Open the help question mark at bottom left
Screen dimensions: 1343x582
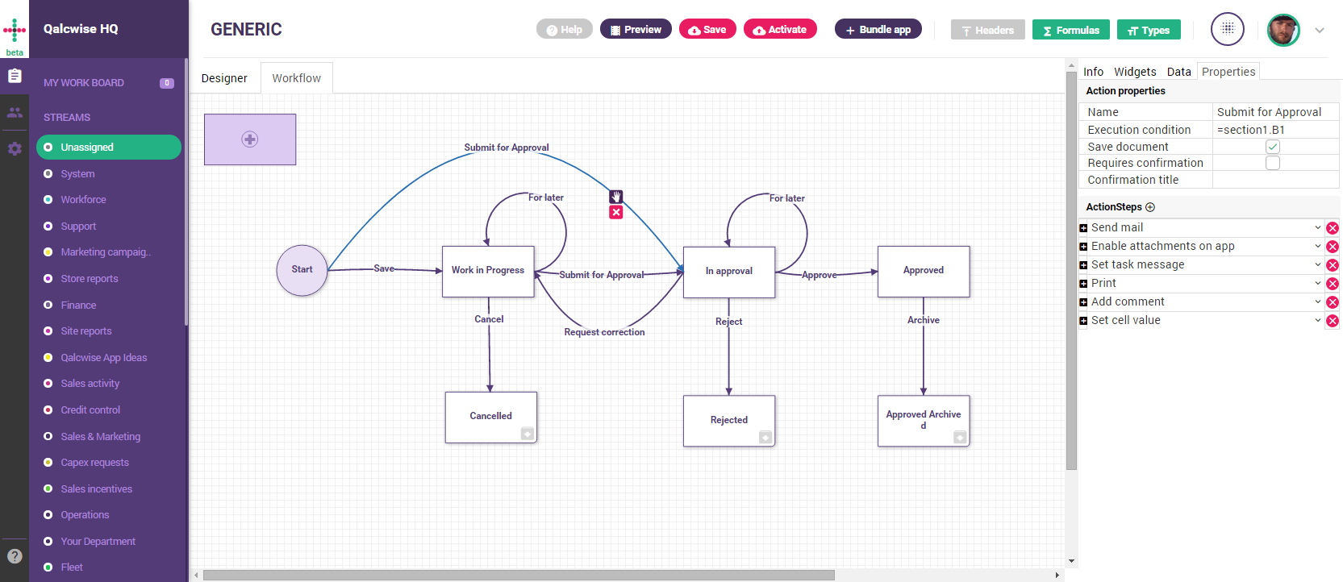[15, 556]
